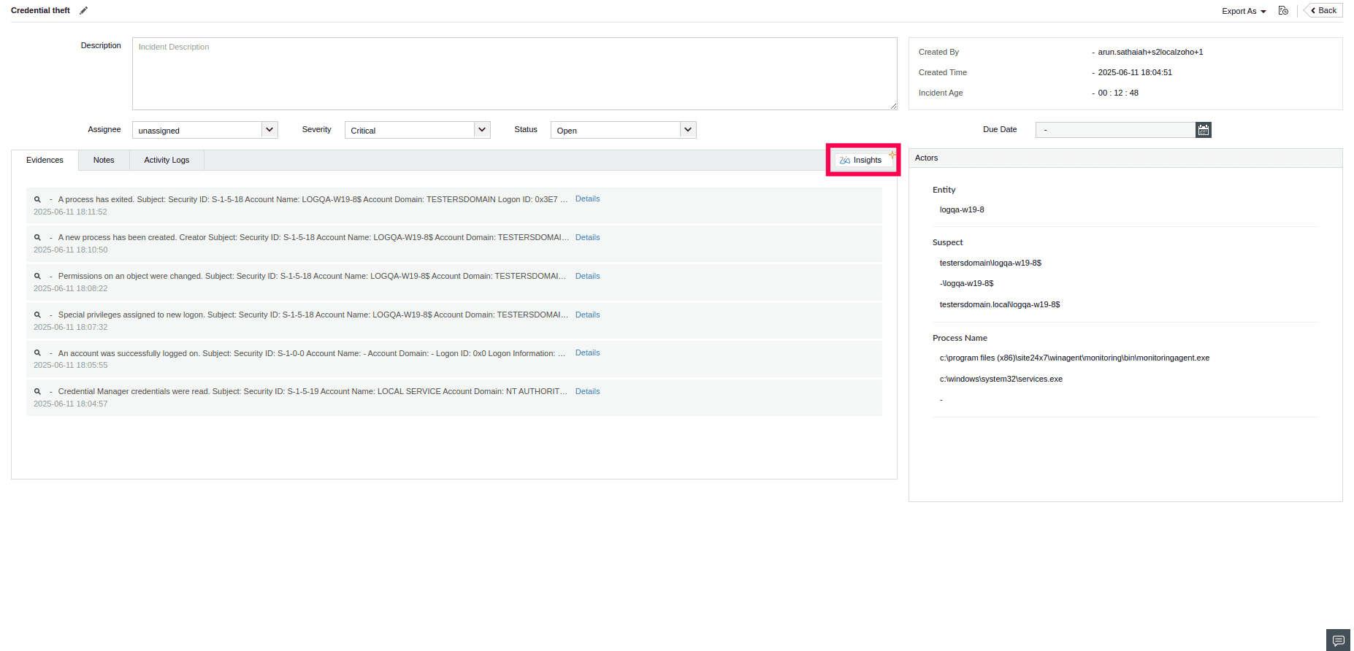
Task: Click Created By value arun.sathaiah+s2localzoho+1
Action: click(x=1150, y=52)
